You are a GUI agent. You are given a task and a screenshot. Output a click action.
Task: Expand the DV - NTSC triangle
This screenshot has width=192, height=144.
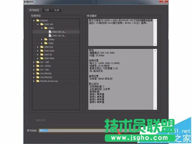(x=34, y=66)
